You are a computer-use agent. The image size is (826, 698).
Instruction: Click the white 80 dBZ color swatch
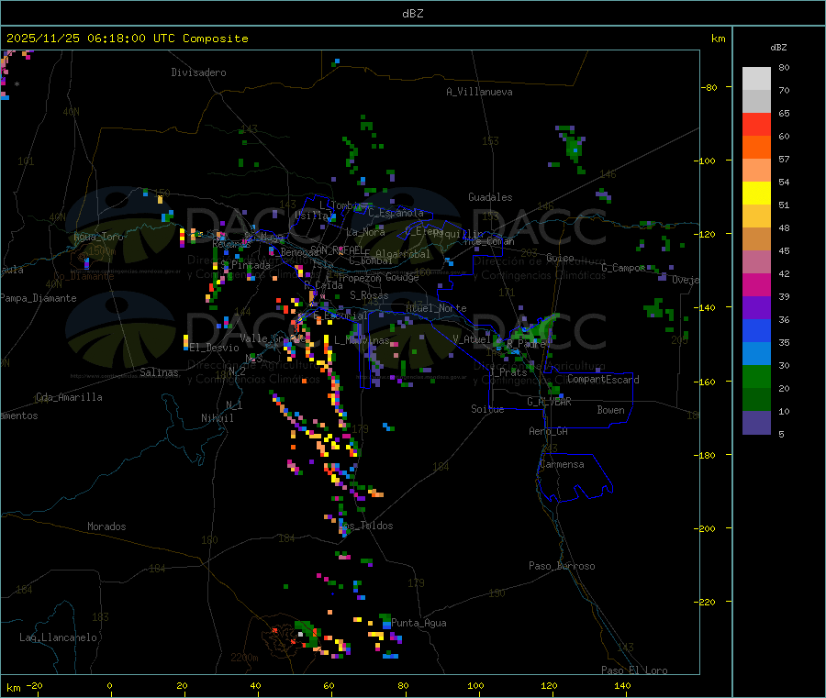756,79
